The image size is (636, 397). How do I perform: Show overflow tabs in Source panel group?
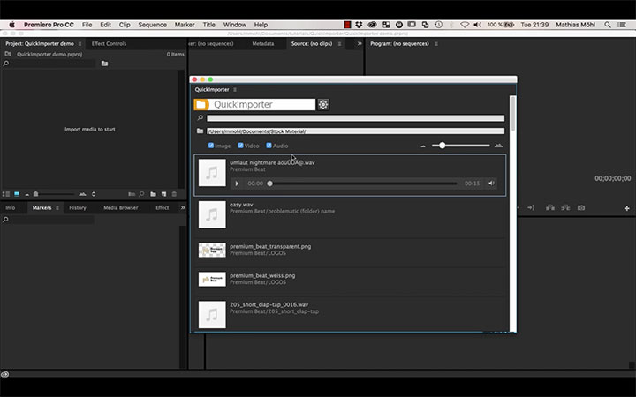point(359,44)
